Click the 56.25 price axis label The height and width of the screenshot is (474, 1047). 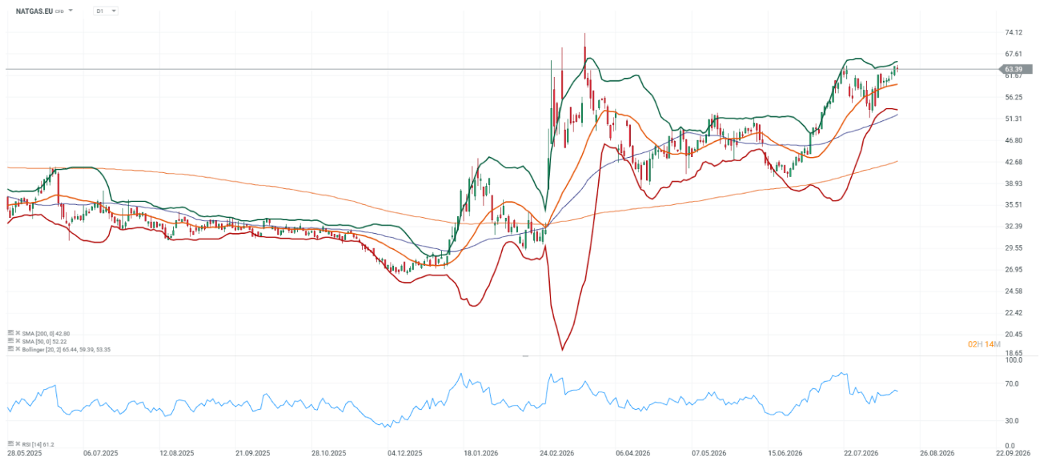pos(1013,97)
